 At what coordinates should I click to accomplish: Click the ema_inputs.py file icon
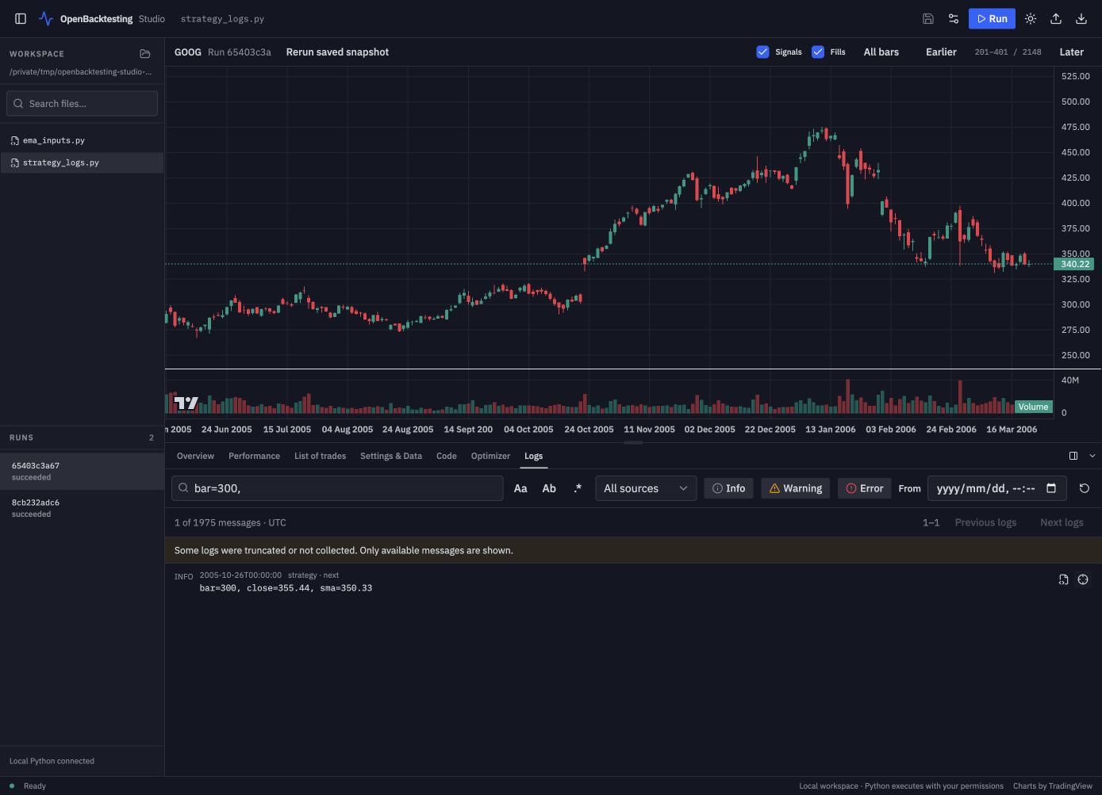15,140
